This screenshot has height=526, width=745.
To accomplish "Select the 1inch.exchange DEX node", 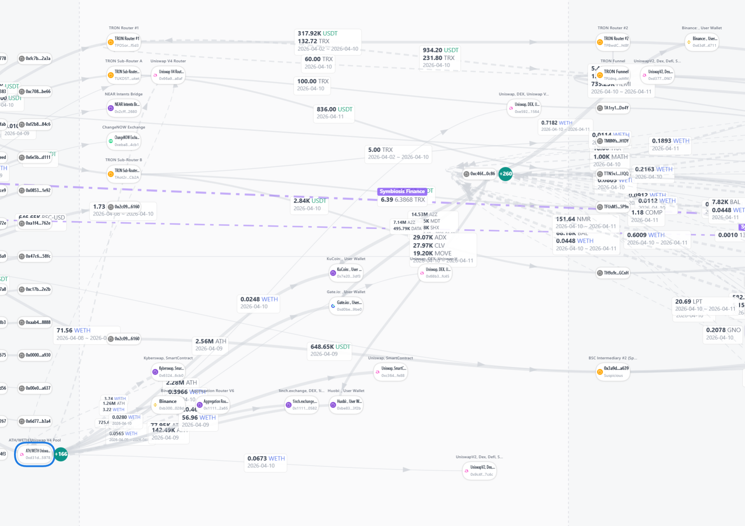I will pos(302,405).
